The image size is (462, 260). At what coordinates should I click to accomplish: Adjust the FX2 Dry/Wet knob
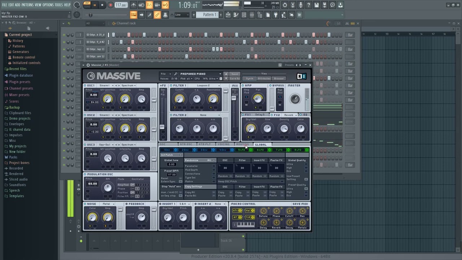250,128
